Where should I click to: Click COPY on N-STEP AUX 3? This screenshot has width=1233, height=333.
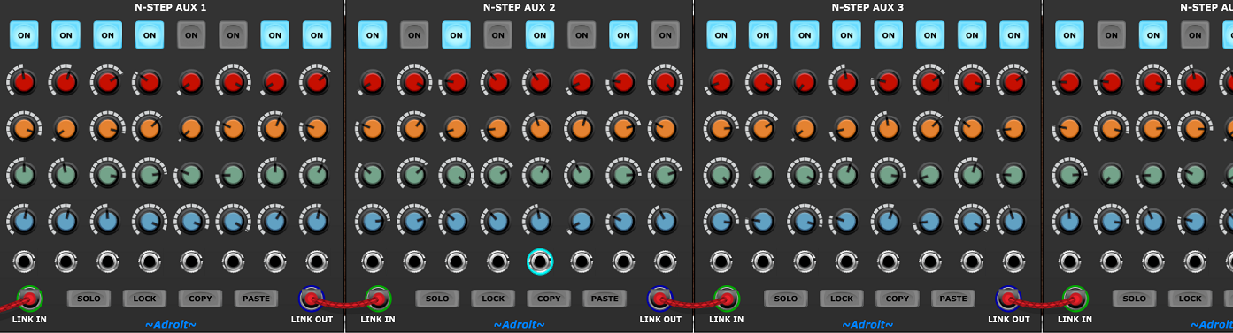[x=898, y=299]
